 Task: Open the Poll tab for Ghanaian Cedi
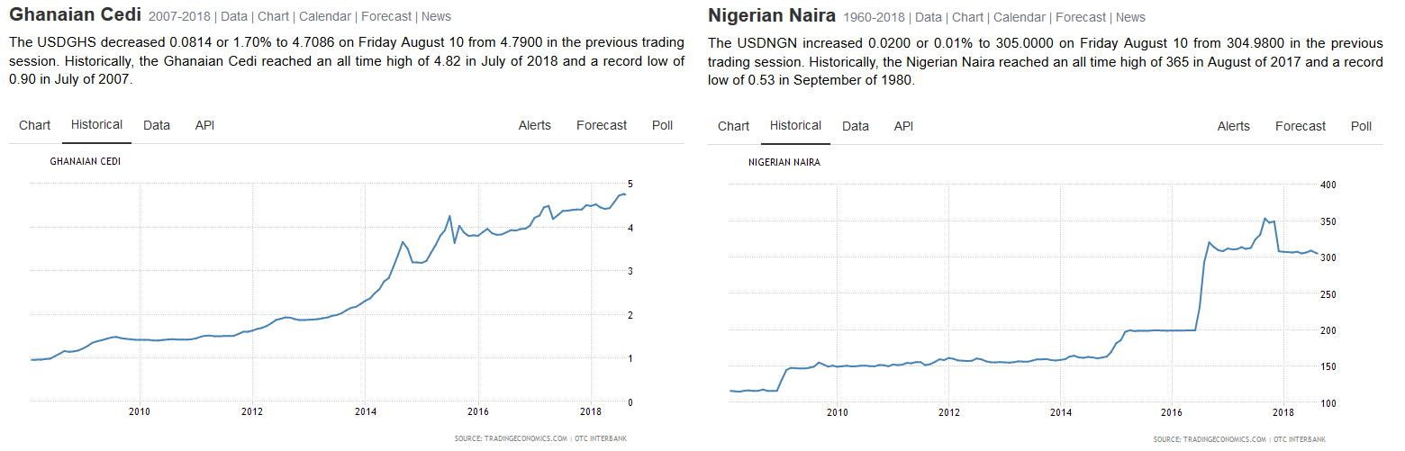click(x=662, y=125)
